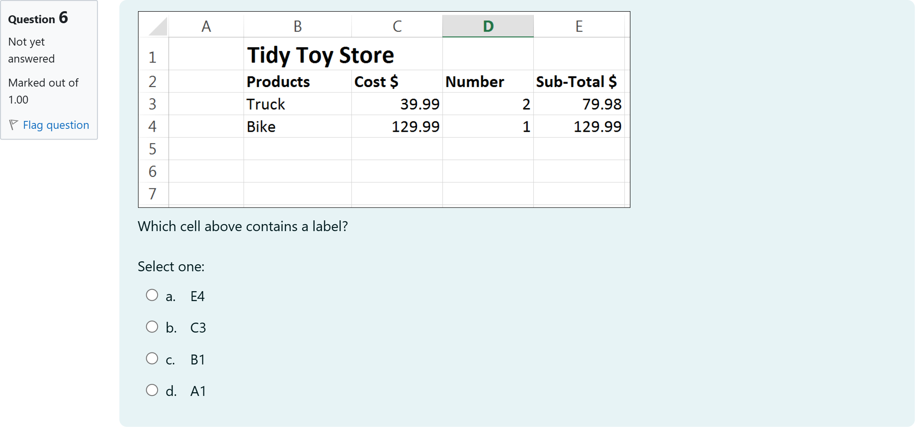Screen dimensions: 916x427
Task: Click the Question 6 heading
Action: point(38,19)
